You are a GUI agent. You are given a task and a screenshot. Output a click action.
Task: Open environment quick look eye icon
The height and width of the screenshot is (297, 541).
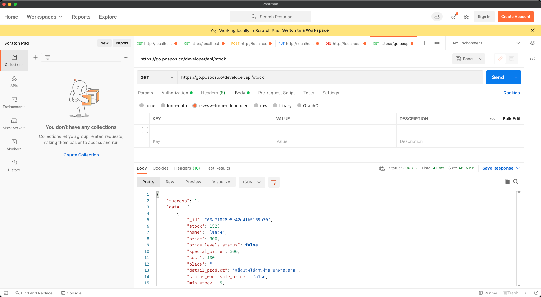[532, 43]
